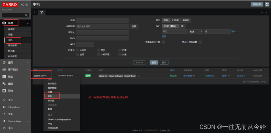Click the headset icon for 支持
This screenshot has width=271, height=133.
[4, 100]
